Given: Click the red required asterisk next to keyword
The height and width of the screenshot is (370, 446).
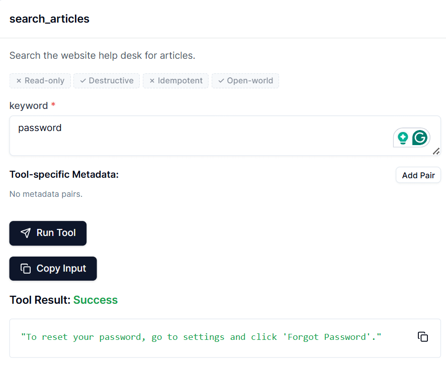Looking at the screenshot, I should (53, 105).
